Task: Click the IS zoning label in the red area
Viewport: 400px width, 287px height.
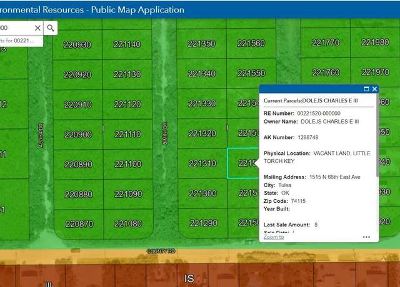Action: click(189, 279)
